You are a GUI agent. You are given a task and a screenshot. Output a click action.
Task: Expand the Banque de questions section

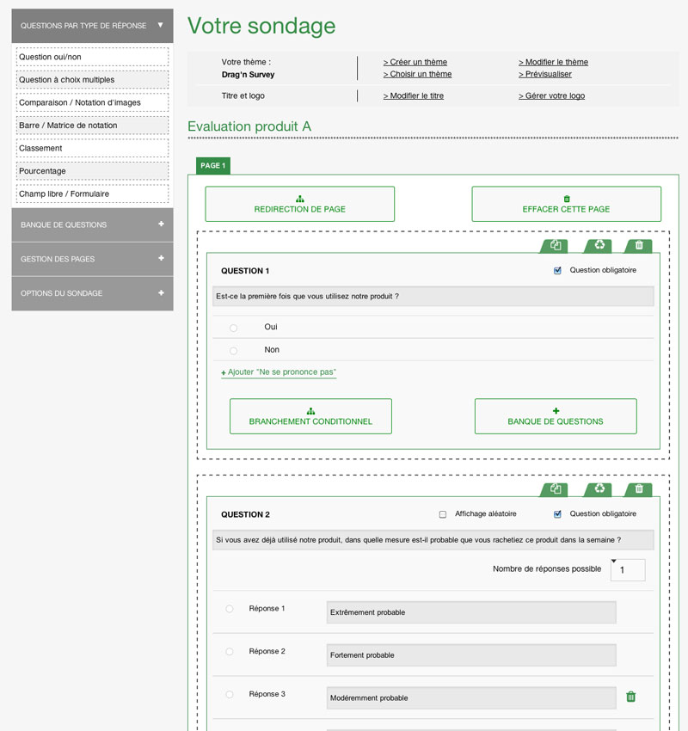[x=160, y=224]
